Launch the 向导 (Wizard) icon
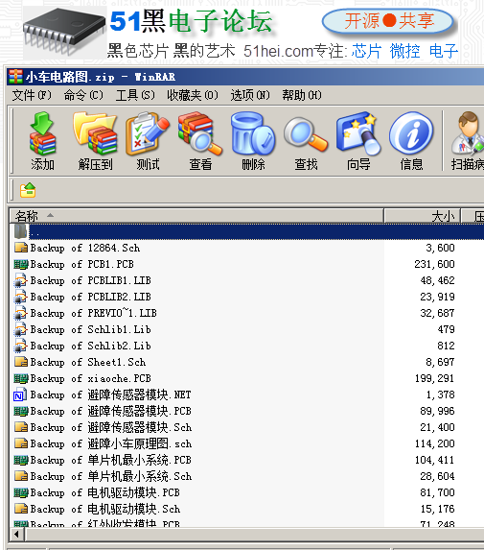The image size is (484, 550). tap(358, 141)
